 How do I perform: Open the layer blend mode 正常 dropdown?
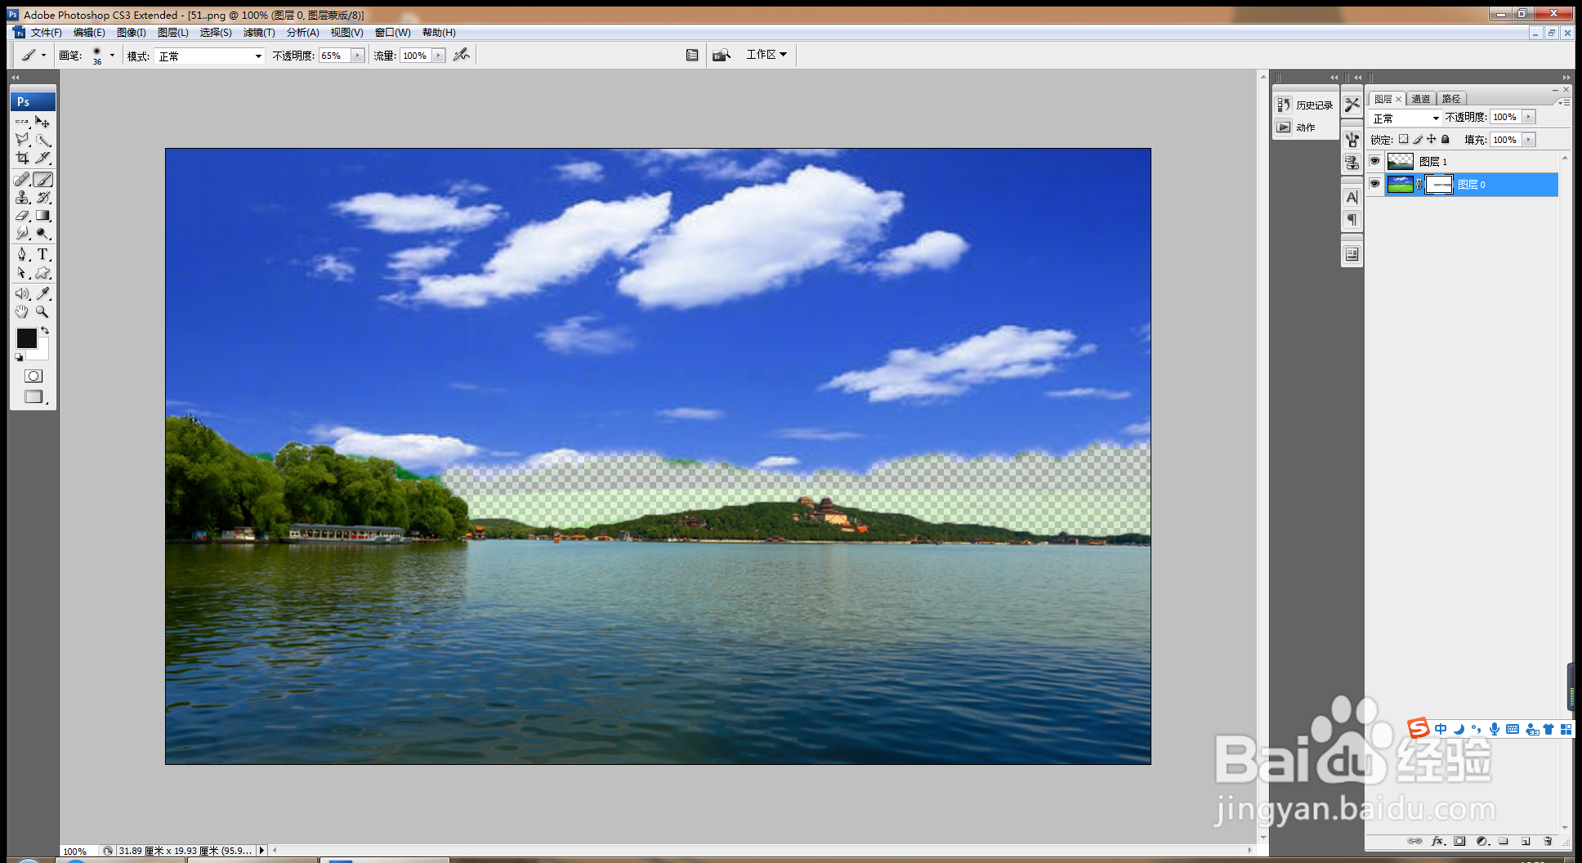tap(1405, 118)
